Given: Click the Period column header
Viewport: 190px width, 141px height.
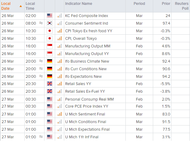Looking at the screenshot, I should [139, 4].
